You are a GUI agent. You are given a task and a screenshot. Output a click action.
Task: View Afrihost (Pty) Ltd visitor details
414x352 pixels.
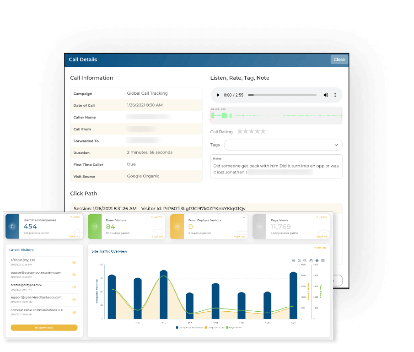74,262
